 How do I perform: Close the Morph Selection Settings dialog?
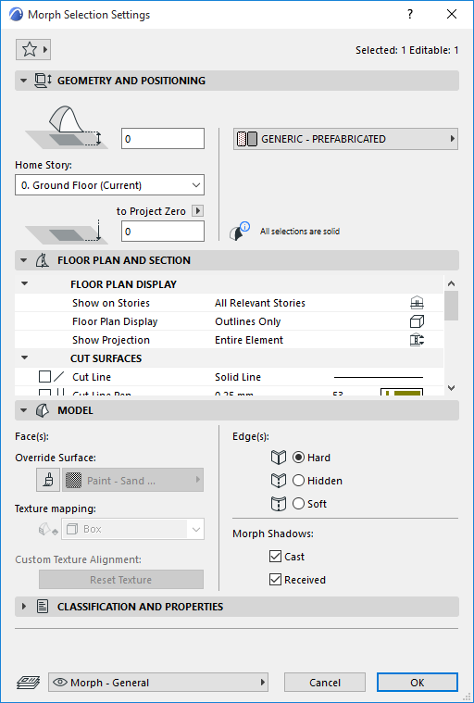tap(452, 14)
